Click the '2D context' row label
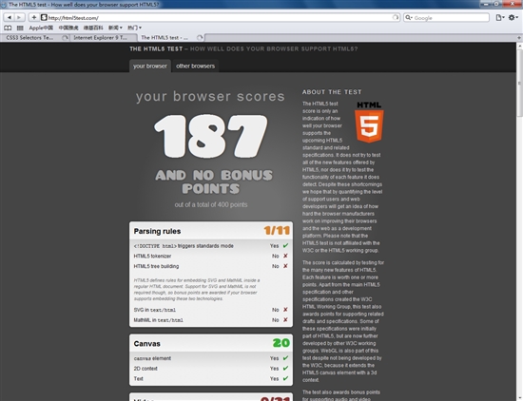523x401 pixels. 145,369
